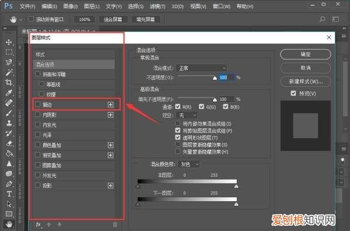
Task: Click the delete effect trash icon
Action: 115,225
